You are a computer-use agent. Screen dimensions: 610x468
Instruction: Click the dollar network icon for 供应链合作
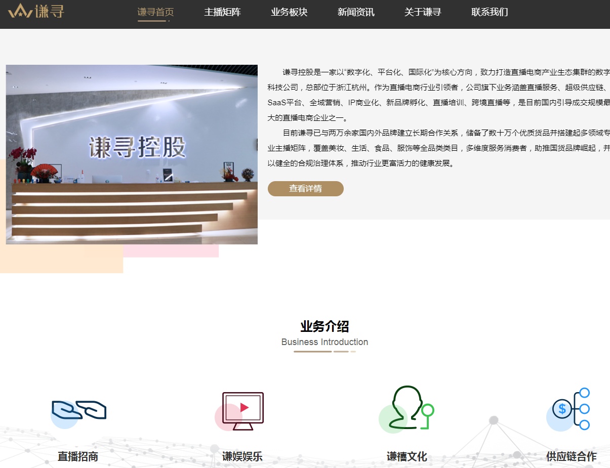point(568,409)
